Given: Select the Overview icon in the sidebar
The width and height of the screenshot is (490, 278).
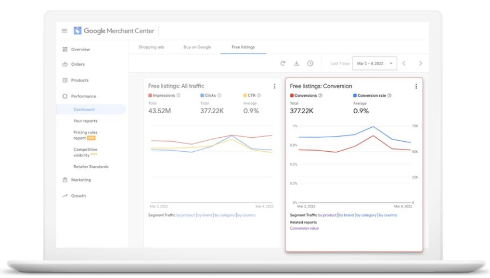Looking at the screenshot, I should tap(65, 49).
